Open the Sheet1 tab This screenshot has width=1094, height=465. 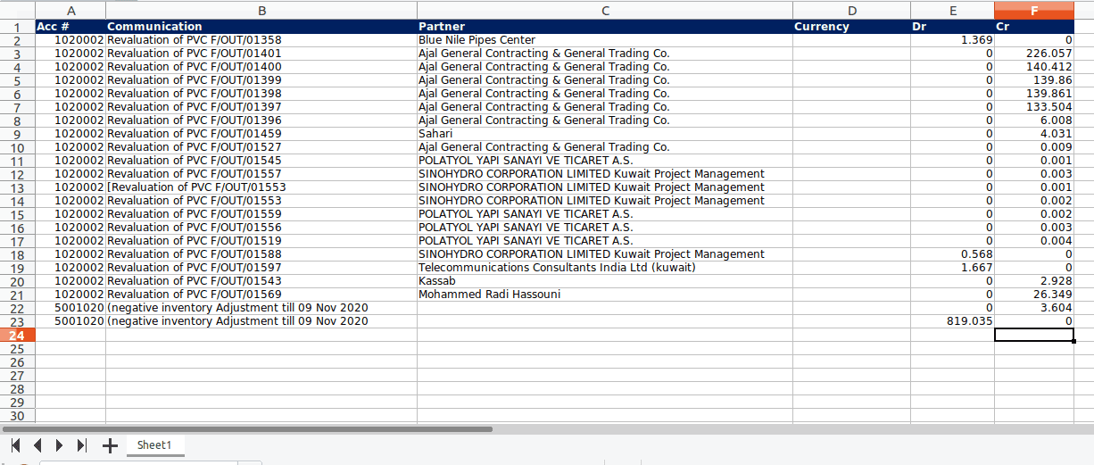pos(154,444)
